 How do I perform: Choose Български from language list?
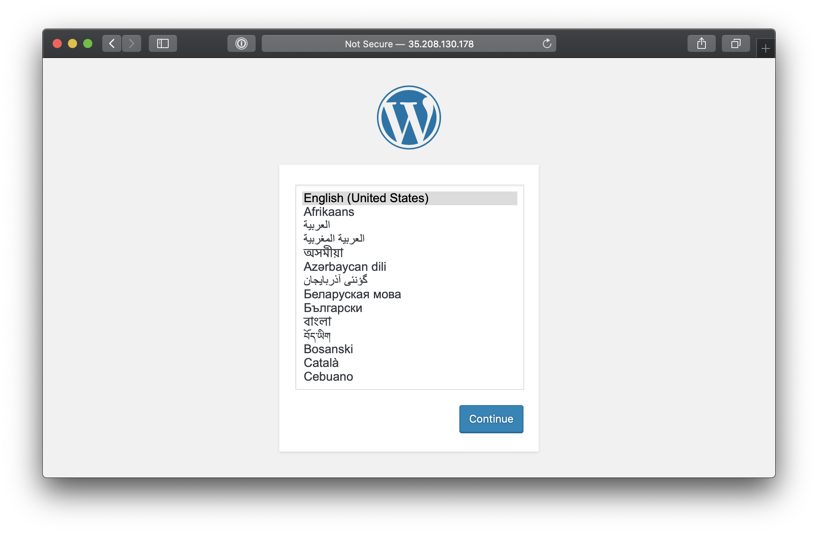click(x=333, y=308)
